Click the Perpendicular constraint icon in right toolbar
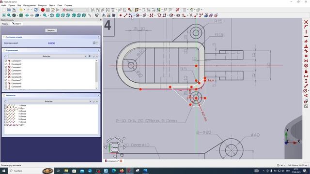 click(306, 46)
